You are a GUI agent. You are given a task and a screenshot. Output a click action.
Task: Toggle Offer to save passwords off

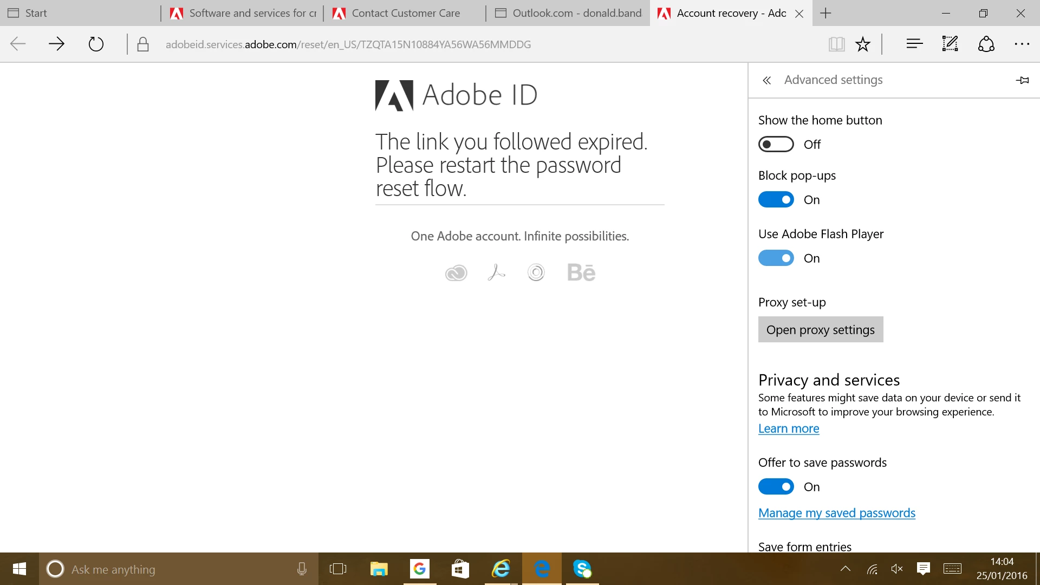(x=776, y=487)
